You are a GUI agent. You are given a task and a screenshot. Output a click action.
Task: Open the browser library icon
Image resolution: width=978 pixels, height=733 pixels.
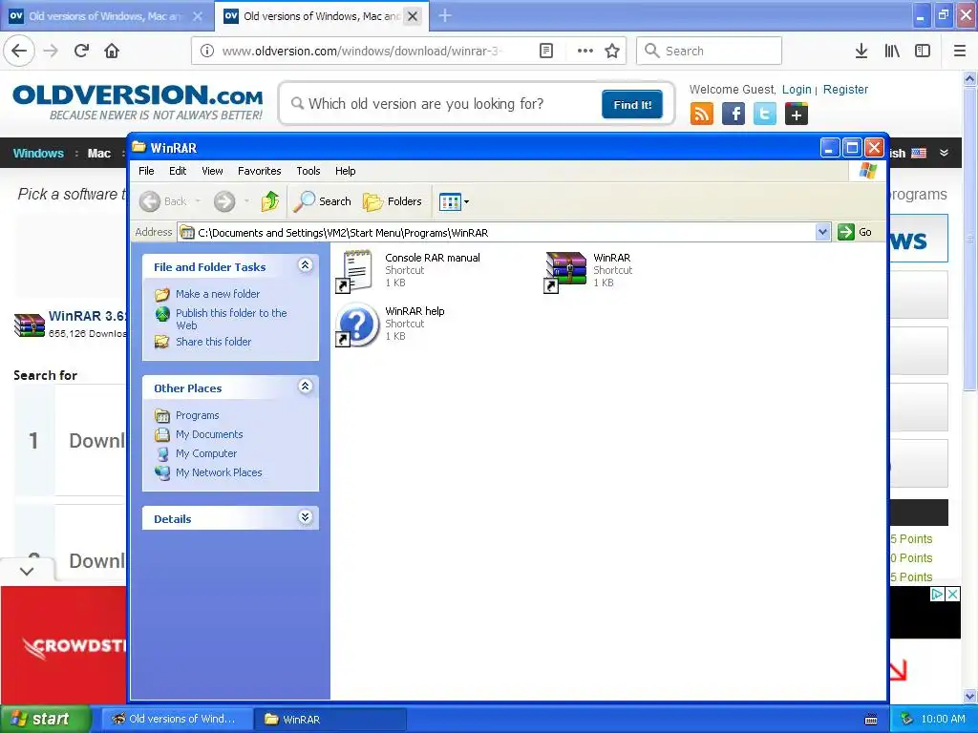click(x=892, y=51)
